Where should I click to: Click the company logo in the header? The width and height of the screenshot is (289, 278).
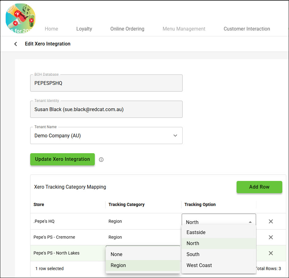coord(21,18)
